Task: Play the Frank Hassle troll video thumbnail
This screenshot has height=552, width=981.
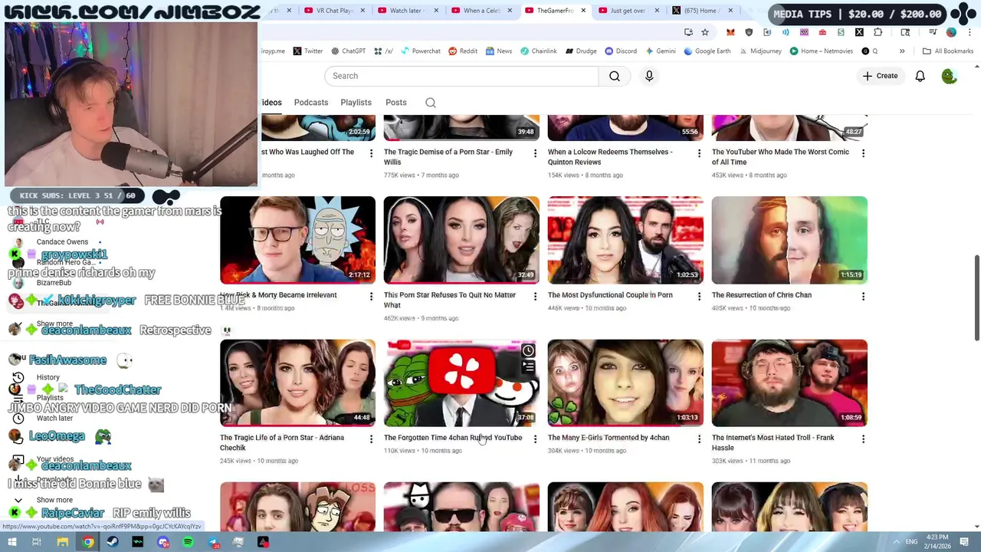Action: coord(789,383)
